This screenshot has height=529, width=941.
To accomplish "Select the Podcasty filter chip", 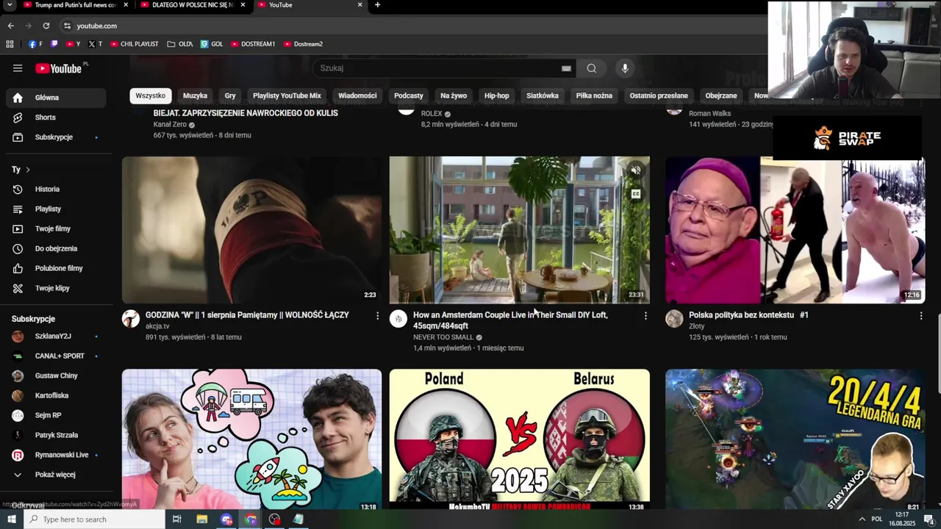I will [409, 96].
